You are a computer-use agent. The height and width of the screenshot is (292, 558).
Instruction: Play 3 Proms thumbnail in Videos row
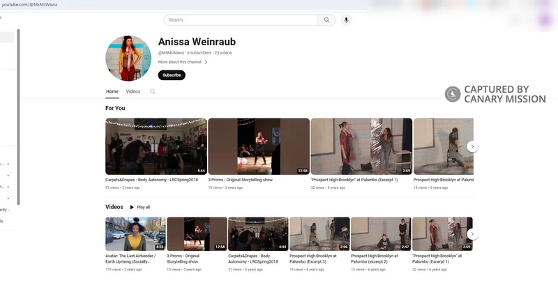pos(197,234)
